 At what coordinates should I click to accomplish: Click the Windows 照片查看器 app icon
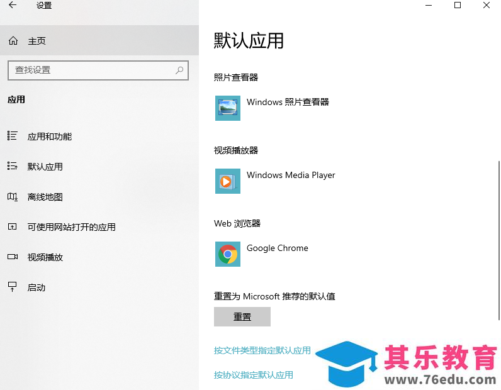tap(227, 108)
